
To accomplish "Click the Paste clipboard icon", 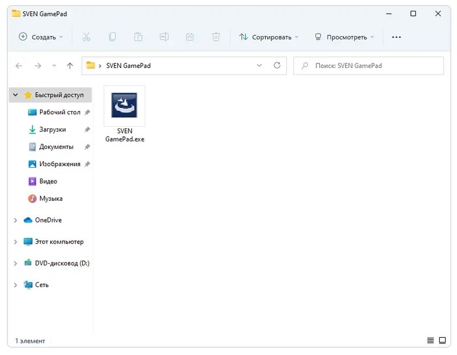I will [x=138, y=37].
